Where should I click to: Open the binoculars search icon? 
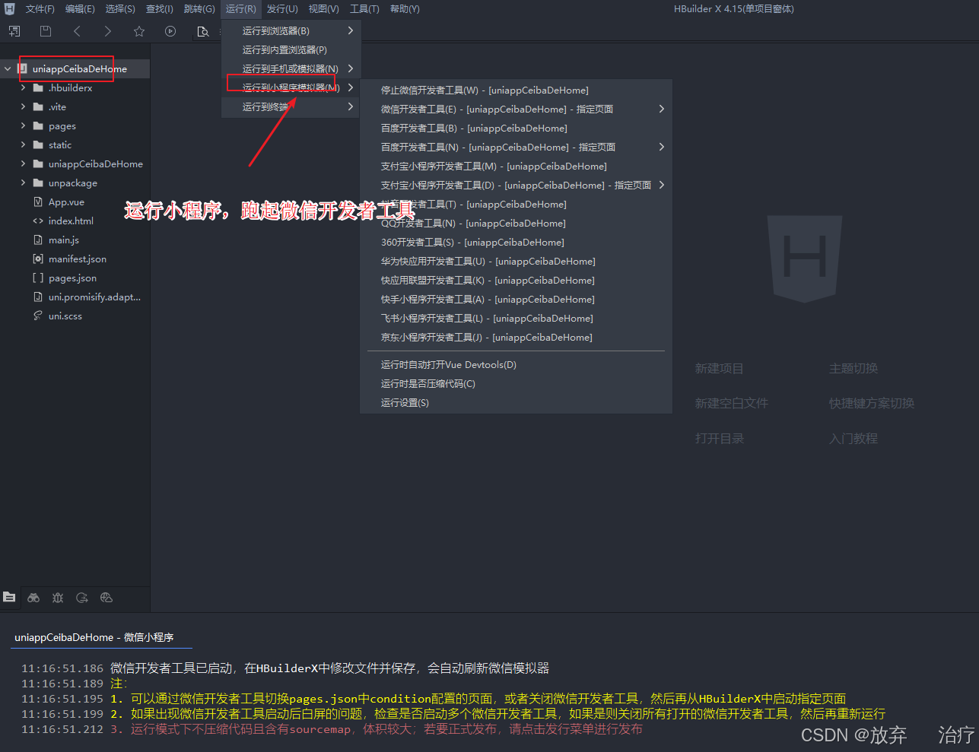[33, 598]
